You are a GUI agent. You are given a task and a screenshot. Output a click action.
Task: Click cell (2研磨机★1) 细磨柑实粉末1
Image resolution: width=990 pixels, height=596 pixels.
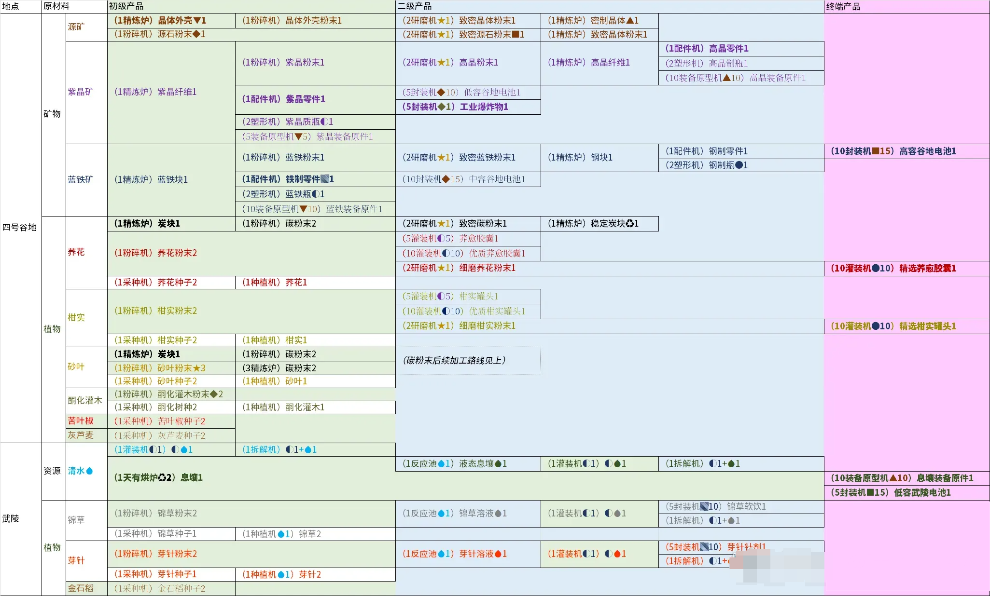point(610,326)
